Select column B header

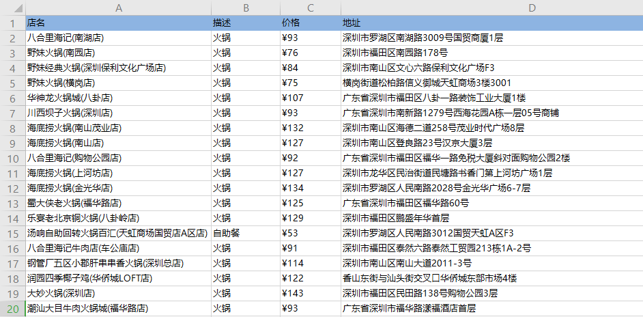246,8
